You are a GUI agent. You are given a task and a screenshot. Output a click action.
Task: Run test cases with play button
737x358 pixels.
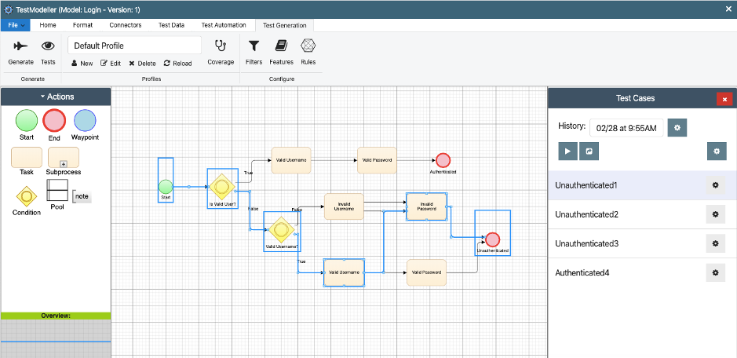pos(567,151)
